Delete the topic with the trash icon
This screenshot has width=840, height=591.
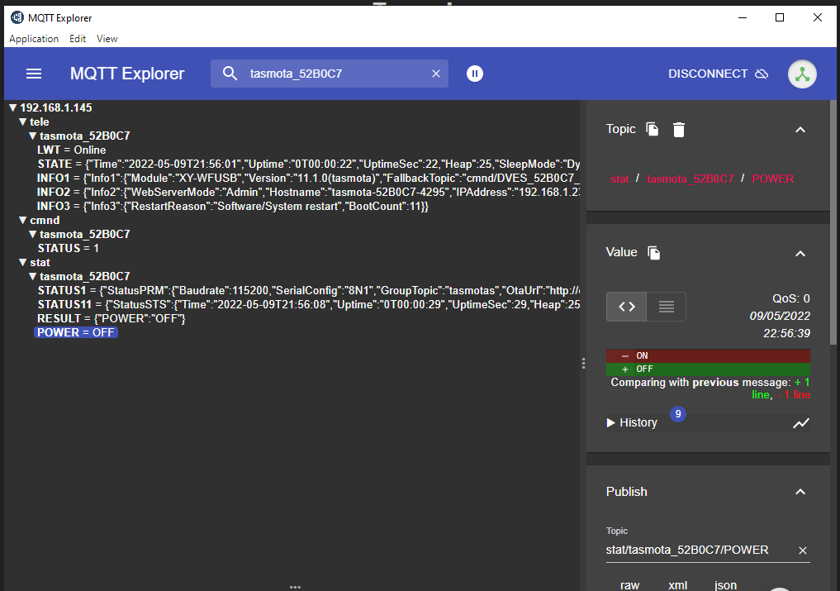point(679,129)
